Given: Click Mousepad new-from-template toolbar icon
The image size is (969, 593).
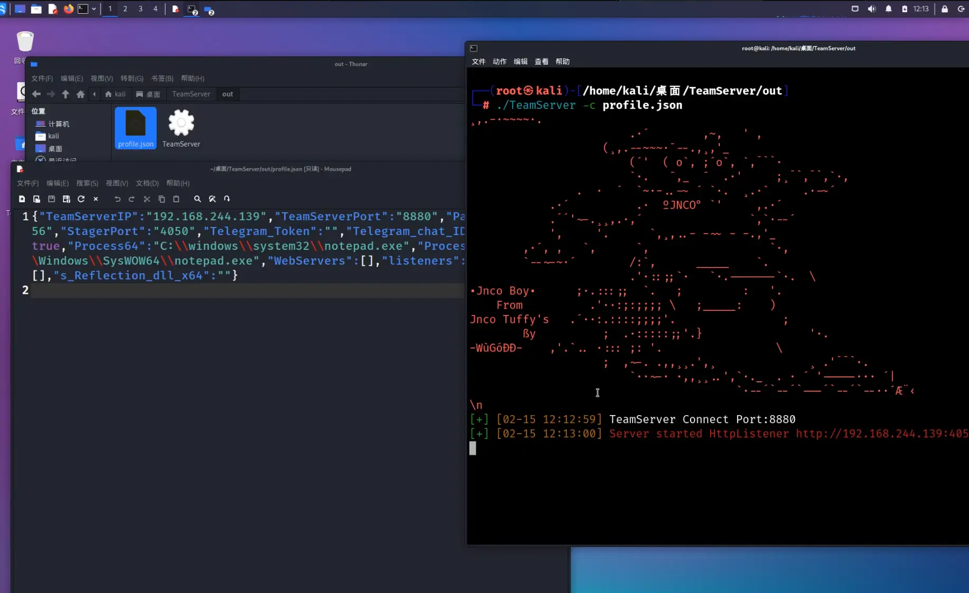Looking at the screenshot, I should 37,199.
